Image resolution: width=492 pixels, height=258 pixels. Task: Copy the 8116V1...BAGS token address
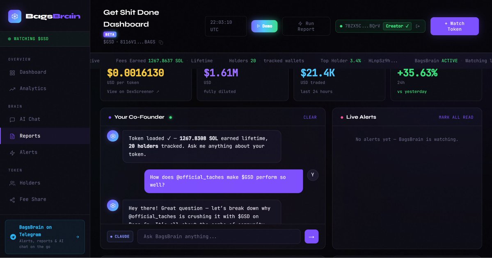point(161,42)
